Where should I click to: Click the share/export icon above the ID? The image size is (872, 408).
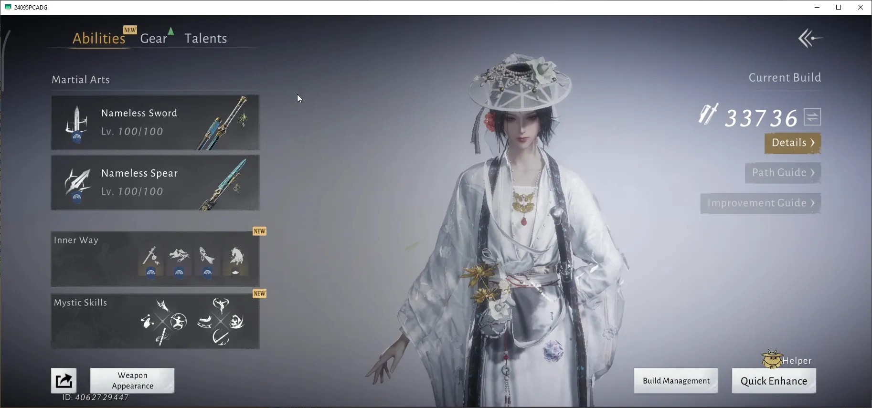[x=64, y=380]
